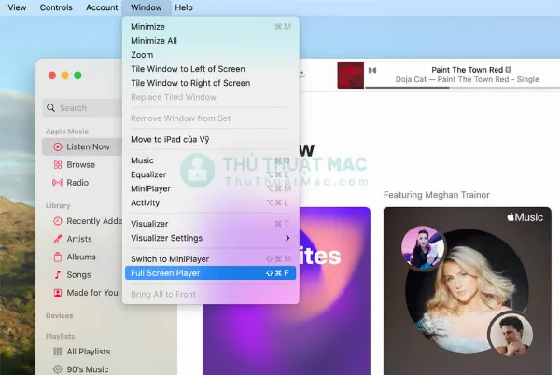Open the Controls menu
The image size is (560, 375).
click(56, 7)
